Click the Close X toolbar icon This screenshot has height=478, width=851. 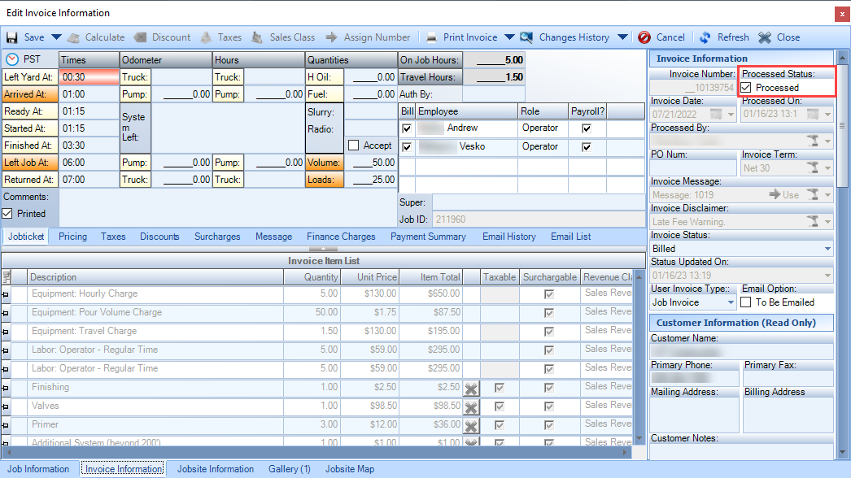coord(765,37)
